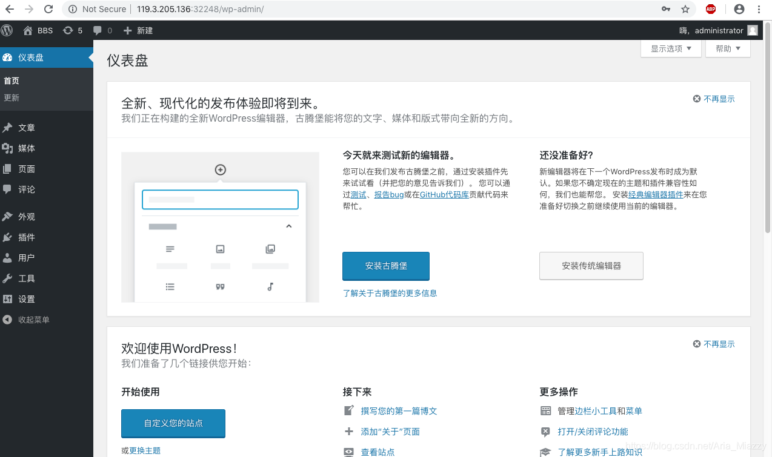Follow the 更换主题 link
Image resolution: width=772 pixels, height=457 pixels.
coord(145,450)
